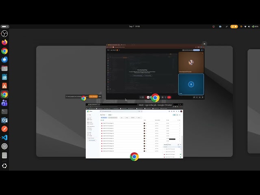Image resolution: width=260 pixels, height=195 pixels.
Task: Click the red leave call button in Meet
Action: [x=169, y=97]
